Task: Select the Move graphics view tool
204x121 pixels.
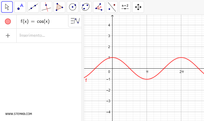Action: [138, 7]
